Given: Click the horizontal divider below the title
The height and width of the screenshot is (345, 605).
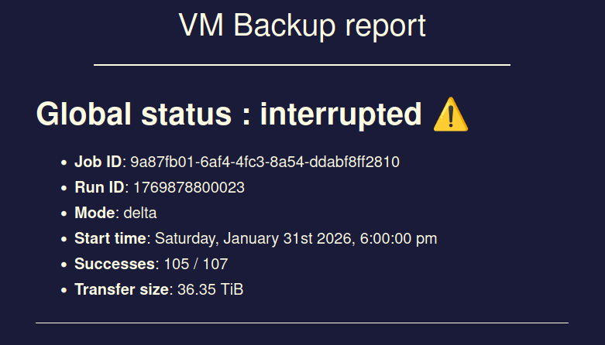Looking at the screenshot, I should point(302,65).
